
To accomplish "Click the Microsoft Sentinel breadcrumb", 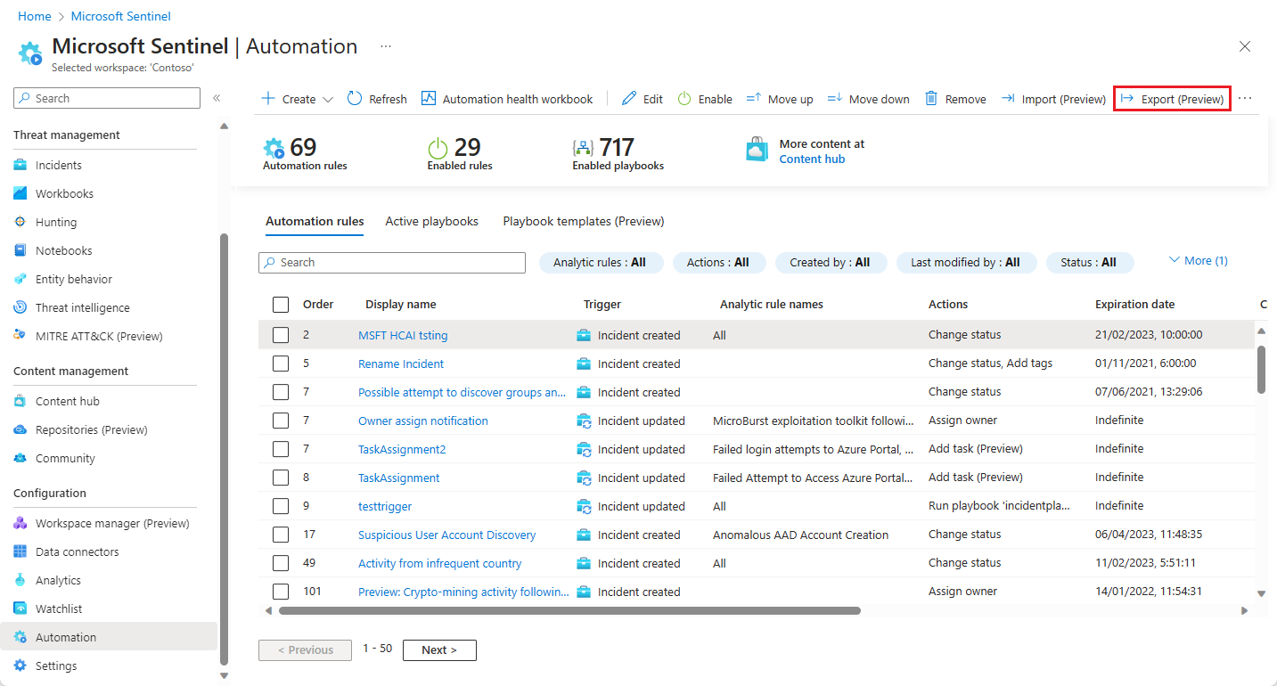I will (x=121, y=16).
